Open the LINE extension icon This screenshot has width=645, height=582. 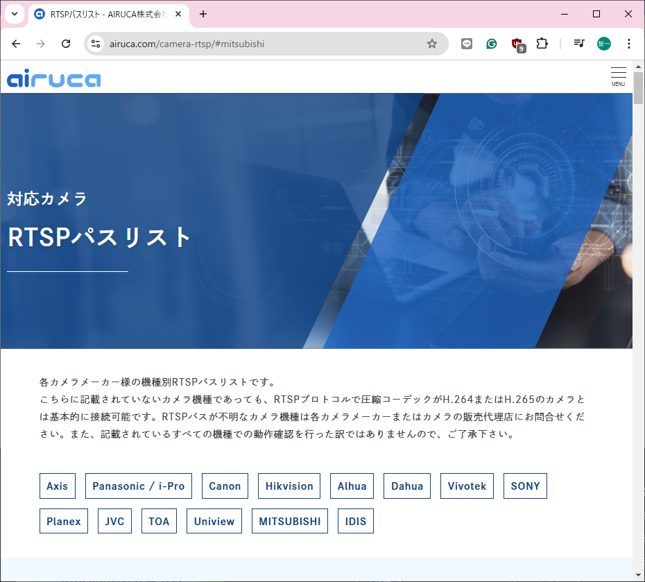[467, 44]
